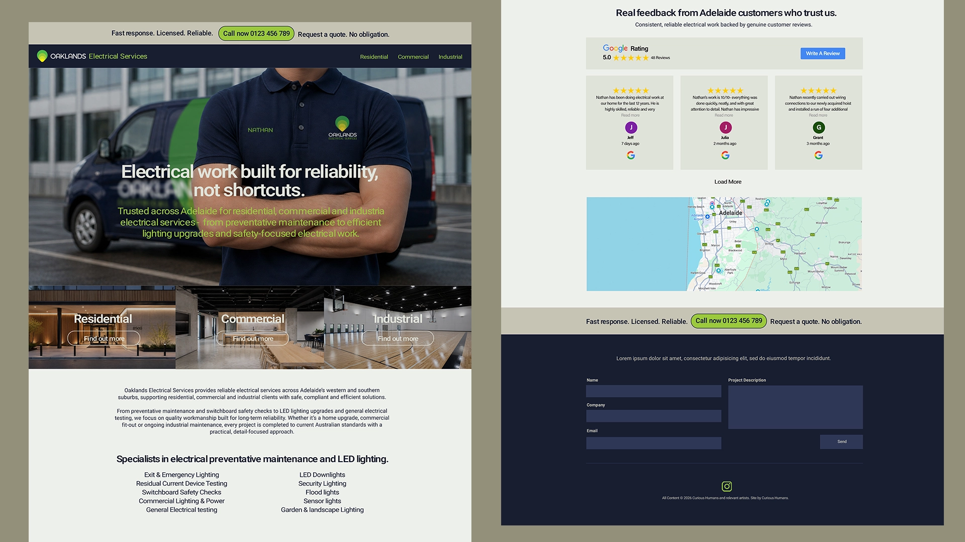This screenshot has height=542, width=965.
Task: Click the Google icon under Grant's review
Action: [819, 156]
